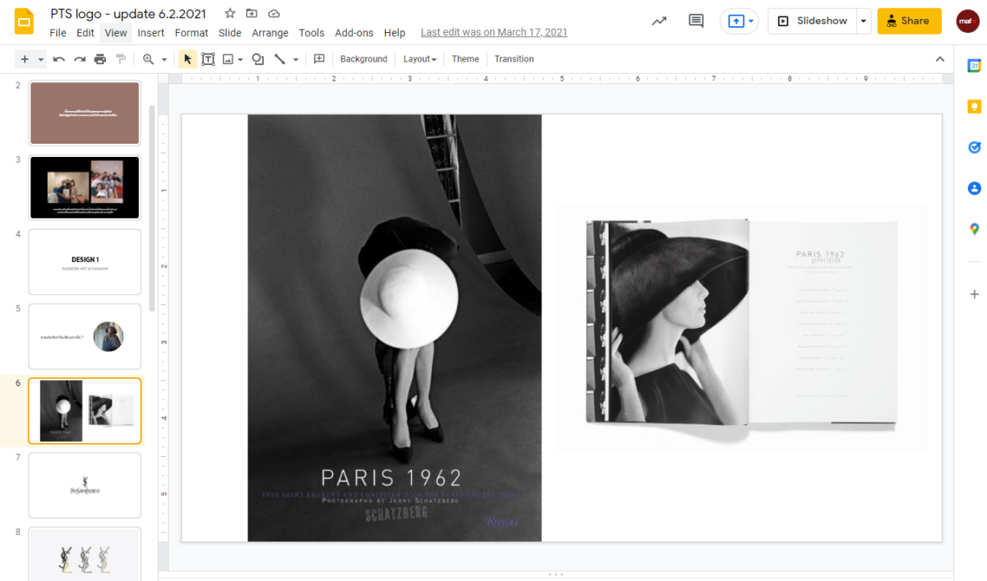Select the Text box tool
Viewport: 987px width, 581px height.
[x=208, y=58]
